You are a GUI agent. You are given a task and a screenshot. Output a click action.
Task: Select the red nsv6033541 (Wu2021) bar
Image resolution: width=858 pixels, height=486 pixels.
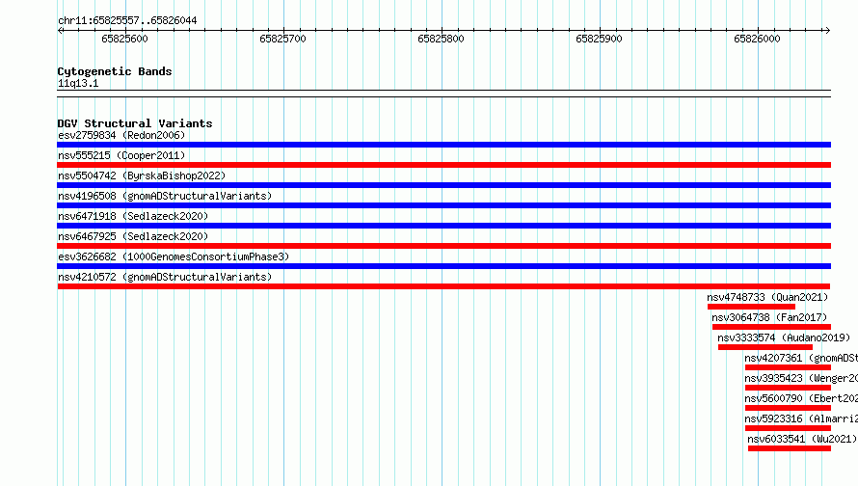[x=790, y=448]
